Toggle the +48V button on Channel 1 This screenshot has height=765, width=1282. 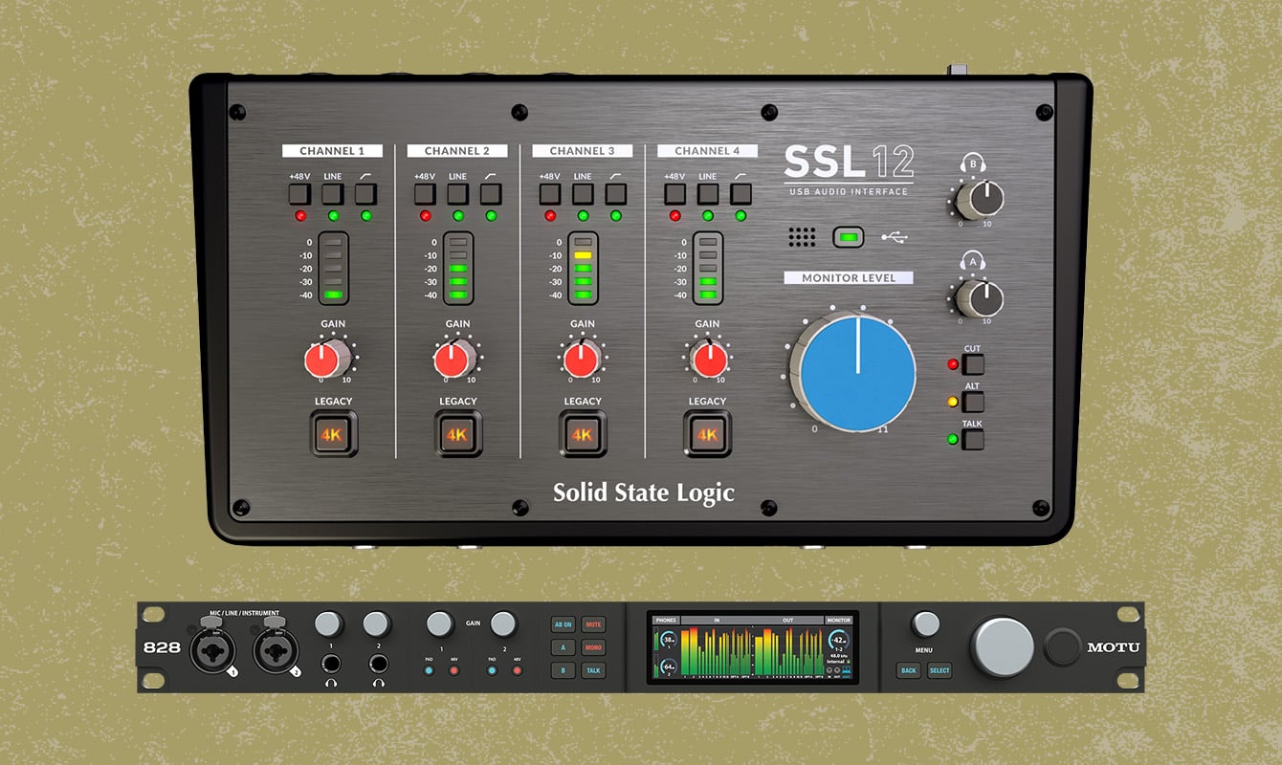(x=299, y=194)
